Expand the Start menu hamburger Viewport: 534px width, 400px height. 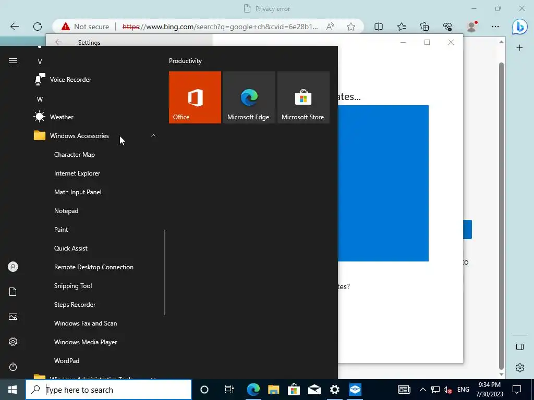pos(13,60)
